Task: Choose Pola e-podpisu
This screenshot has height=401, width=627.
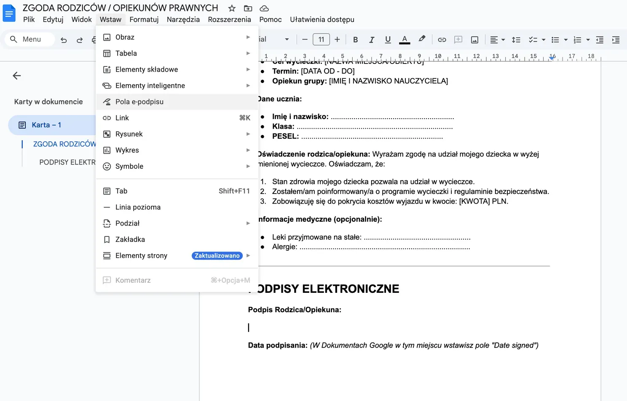Action: (177, 102)
